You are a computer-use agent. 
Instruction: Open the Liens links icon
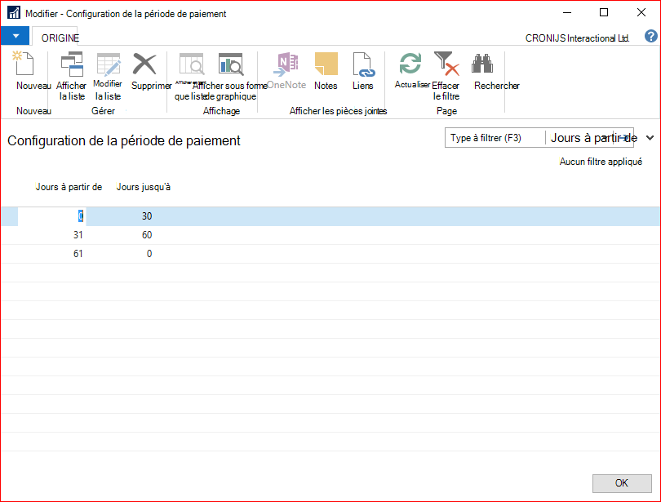363,64
